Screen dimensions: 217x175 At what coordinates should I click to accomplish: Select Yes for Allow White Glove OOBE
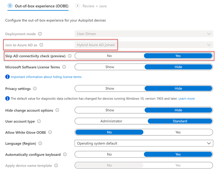tap(178, 132)
